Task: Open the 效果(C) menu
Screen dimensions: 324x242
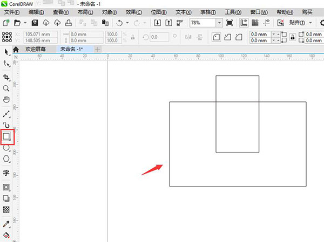Action: click(134, 12)
